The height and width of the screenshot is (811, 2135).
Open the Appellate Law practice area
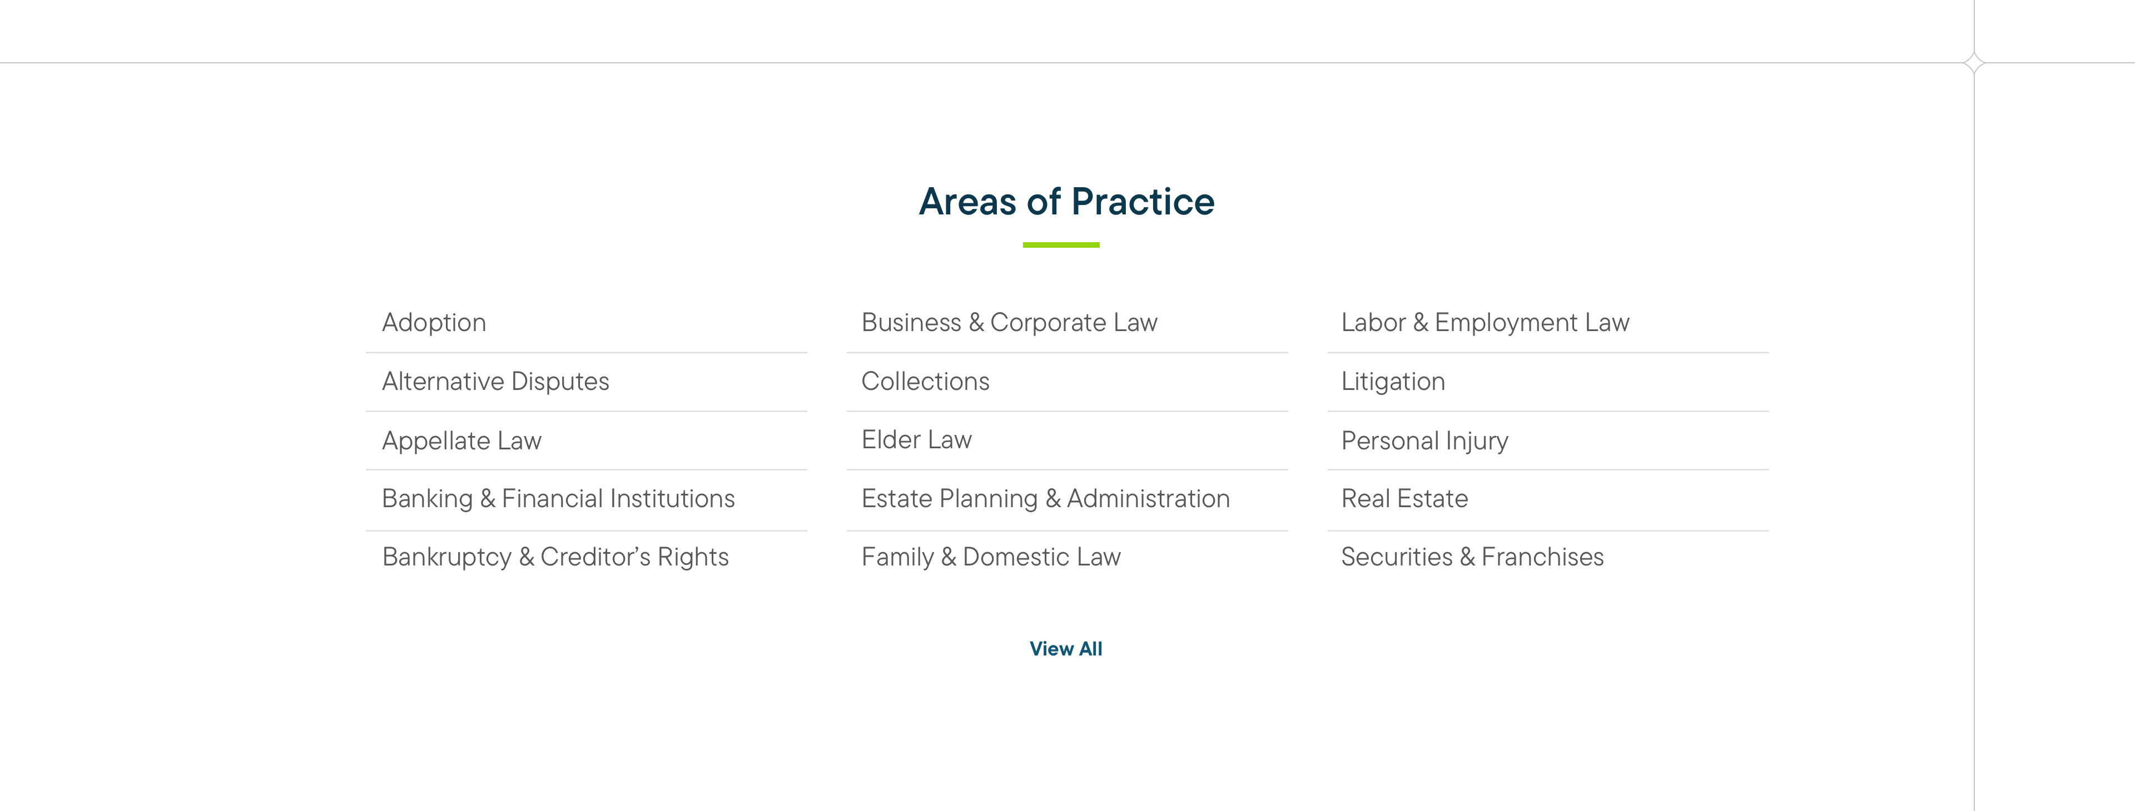(x=461, y=440)
